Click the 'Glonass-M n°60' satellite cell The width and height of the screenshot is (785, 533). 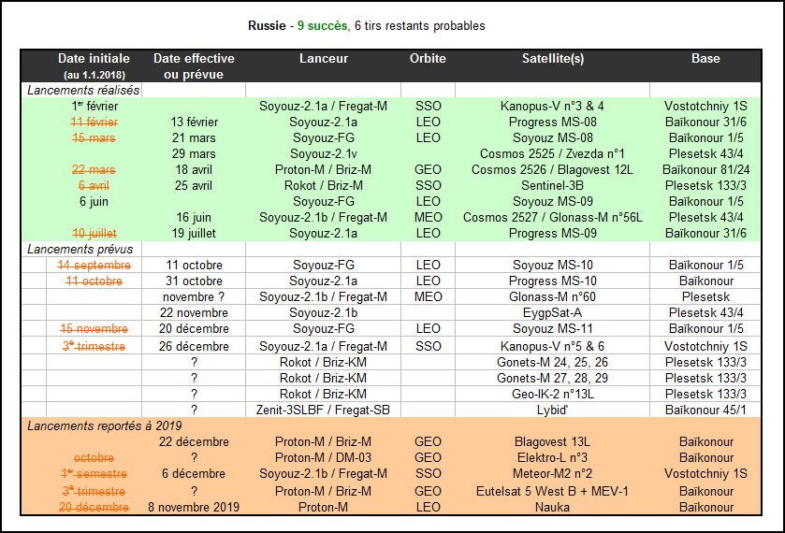coord(553,297)
